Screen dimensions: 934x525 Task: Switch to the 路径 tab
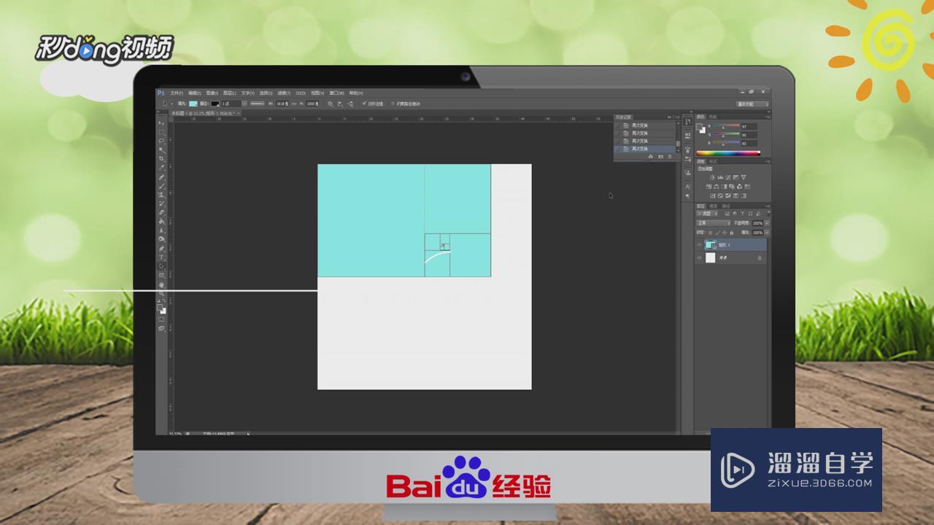[726, 206]
